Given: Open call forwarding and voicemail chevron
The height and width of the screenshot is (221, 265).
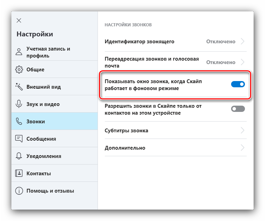Looking at the screenshot, I should (x=243, y=62).
